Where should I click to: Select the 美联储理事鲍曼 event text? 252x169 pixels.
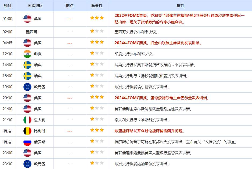pos(153,153)
